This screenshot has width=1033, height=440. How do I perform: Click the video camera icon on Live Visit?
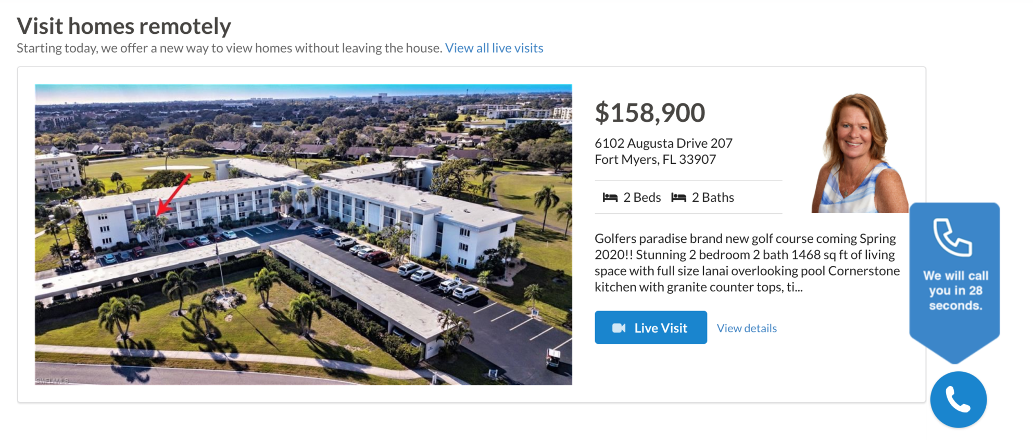(x=620, y=327)
